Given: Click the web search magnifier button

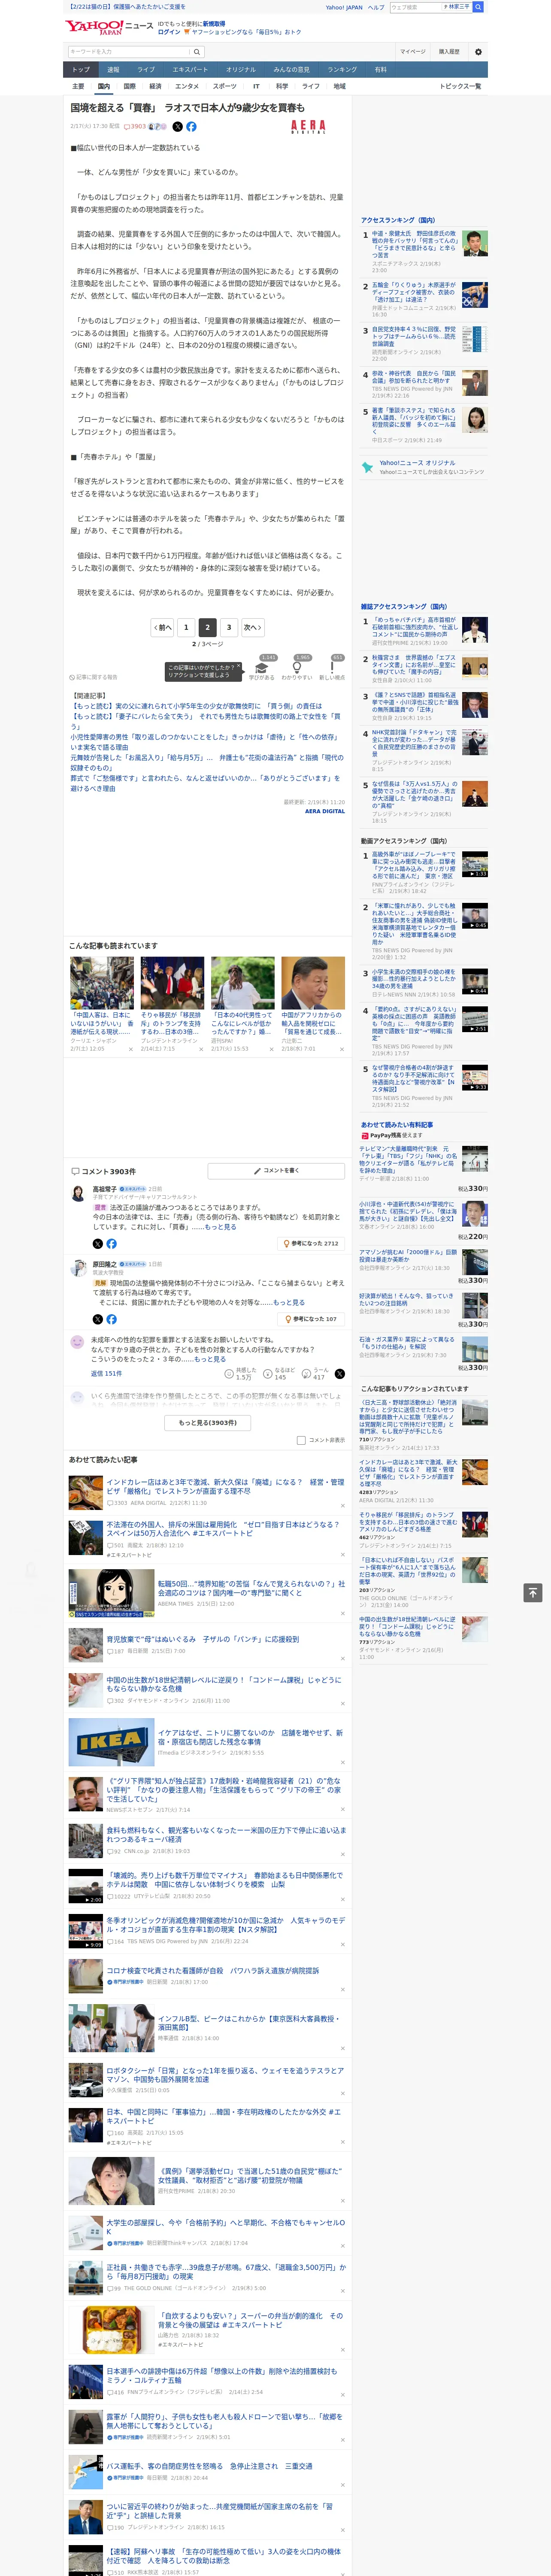Looking at the screenshot, I should point(479,7).
